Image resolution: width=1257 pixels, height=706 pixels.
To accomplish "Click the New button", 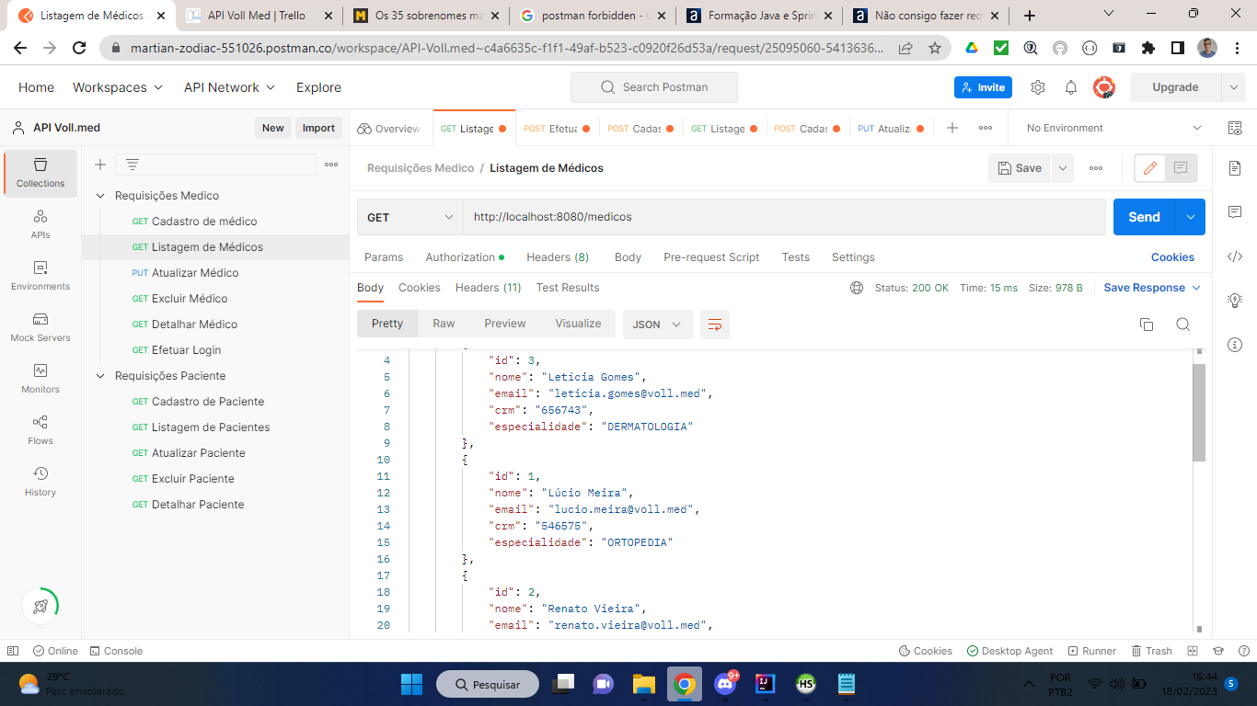I will [272, 128].
